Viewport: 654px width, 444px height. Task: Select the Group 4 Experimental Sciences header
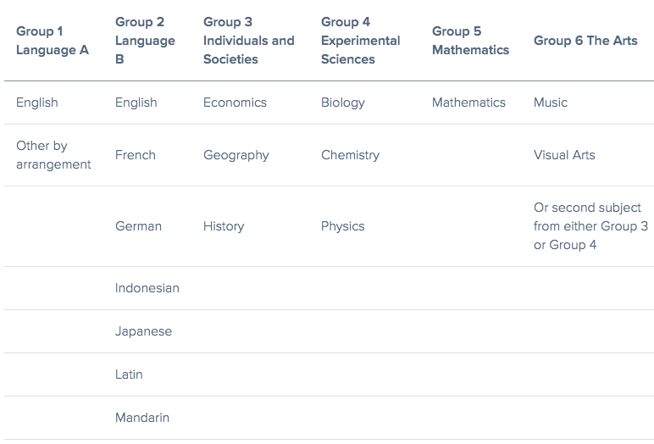coord(360,41)
